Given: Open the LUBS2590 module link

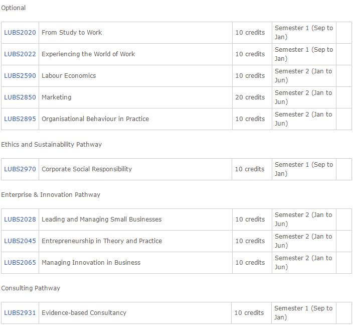Looking at the screenshot, I should (20, 76).
